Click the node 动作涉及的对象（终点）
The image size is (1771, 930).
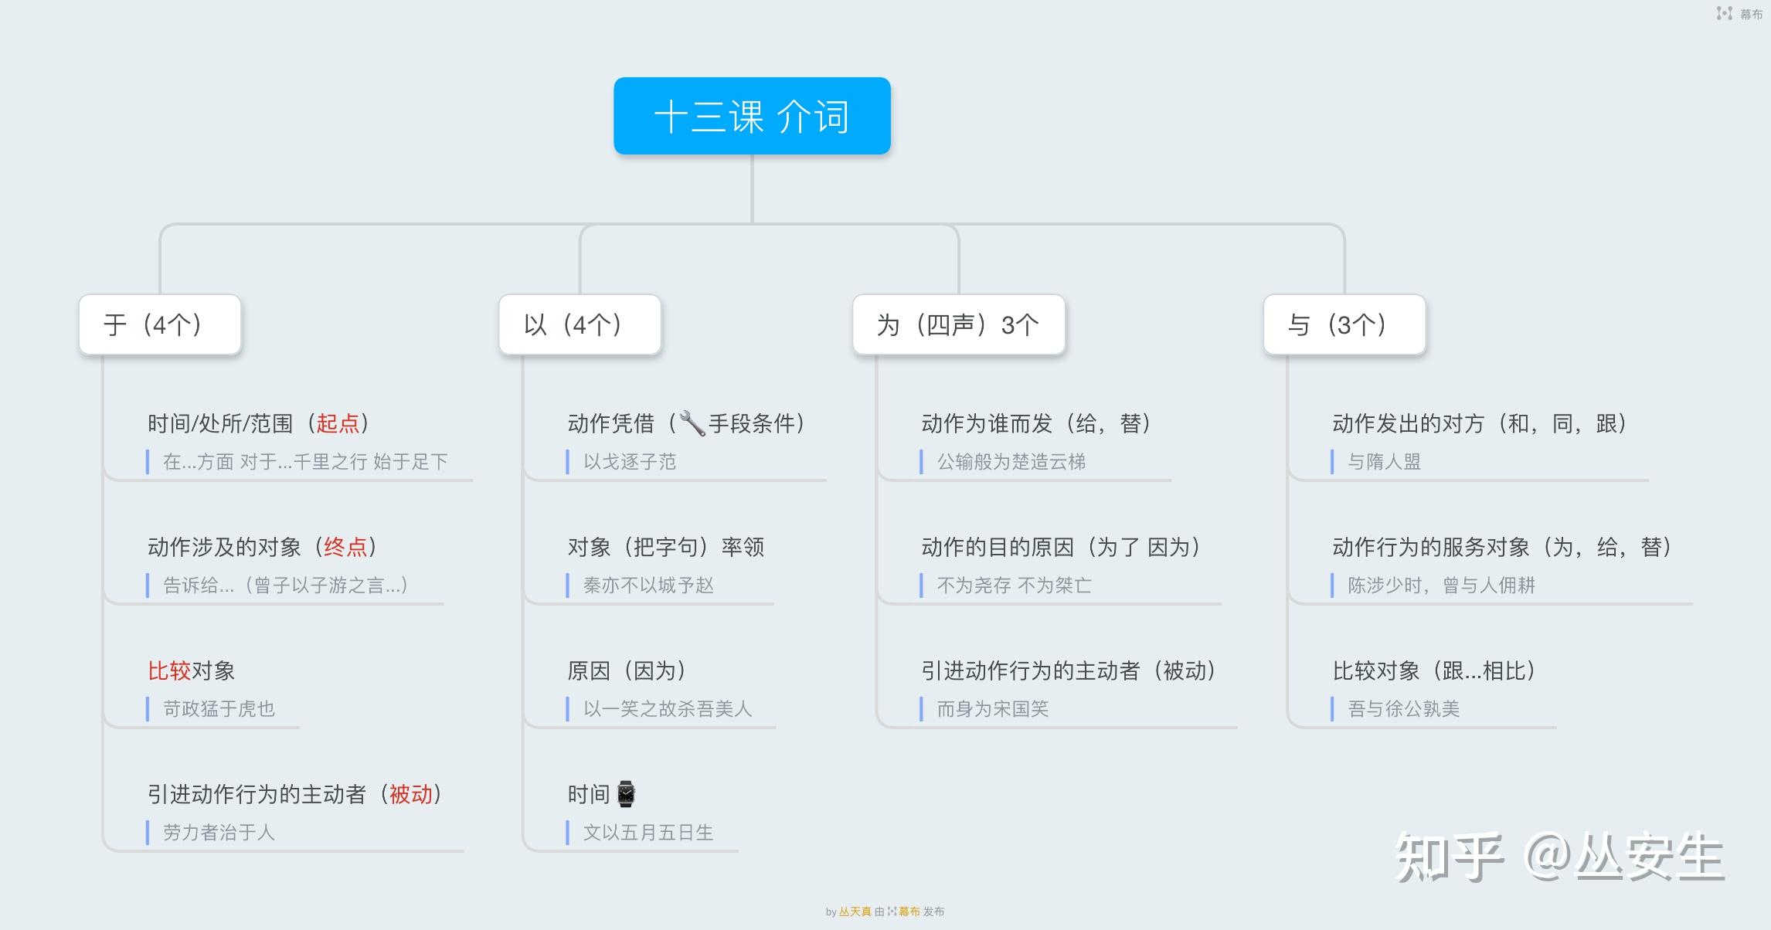click(x=263, y=547)
